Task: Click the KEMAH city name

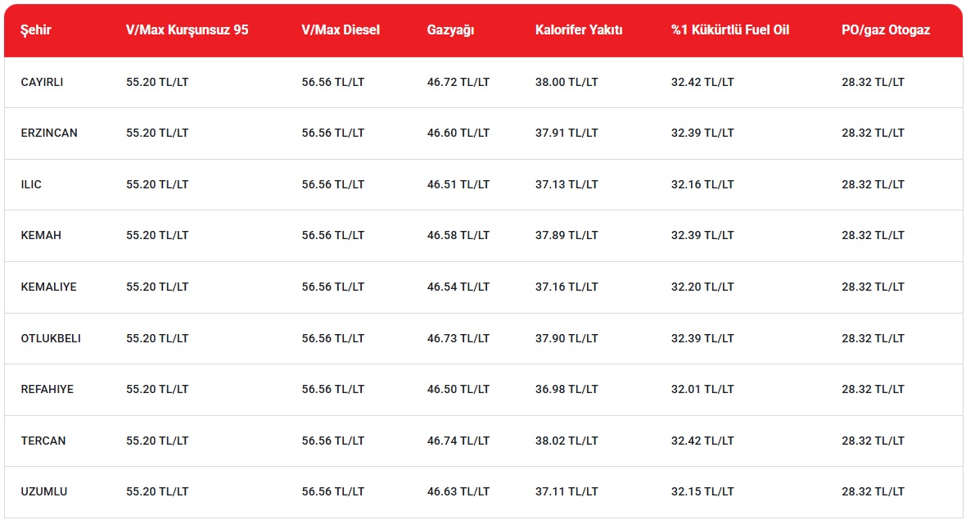Action: pos(41,235)
